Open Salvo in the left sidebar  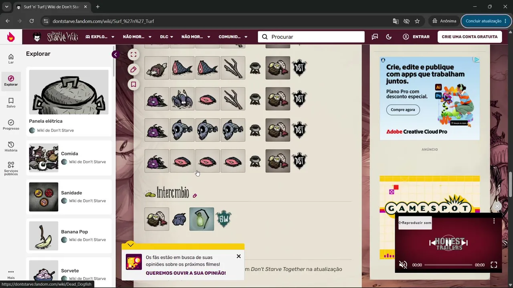click(11, 103)
